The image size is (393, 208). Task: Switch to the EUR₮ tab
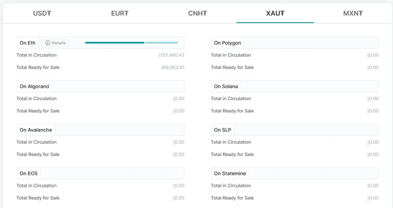120,13
